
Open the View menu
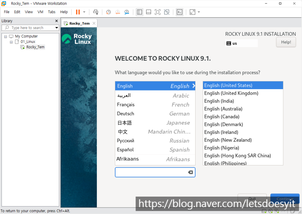29,12
